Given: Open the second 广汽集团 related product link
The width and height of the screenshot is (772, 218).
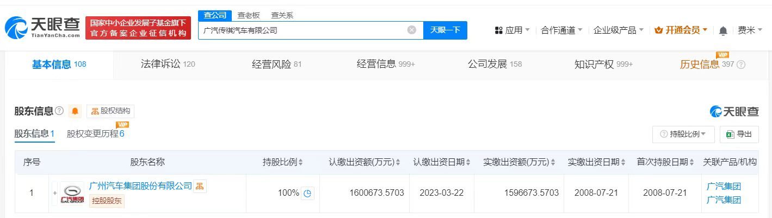Looking at the screenshot, I should 724,200.
